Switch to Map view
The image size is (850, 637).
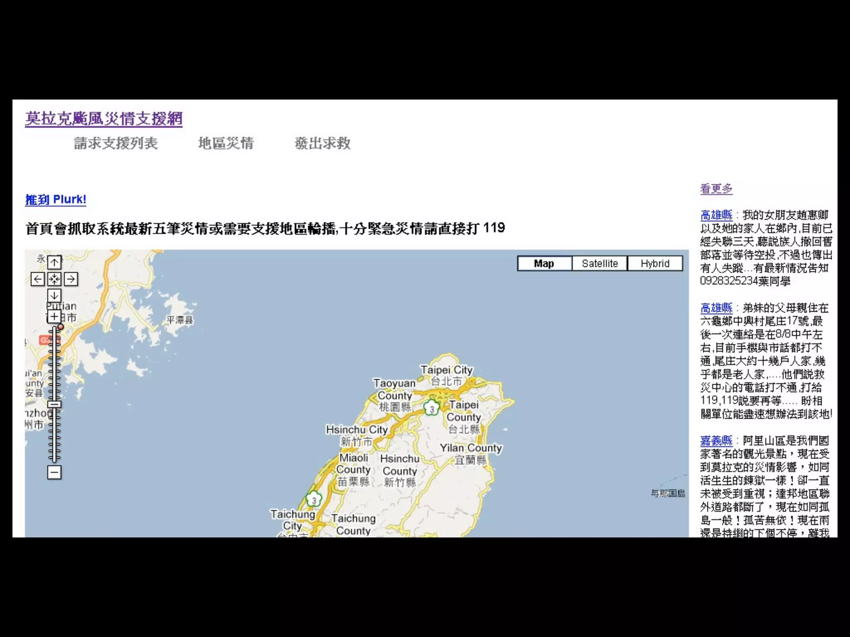pyautogui.click(x=544, y=264)
